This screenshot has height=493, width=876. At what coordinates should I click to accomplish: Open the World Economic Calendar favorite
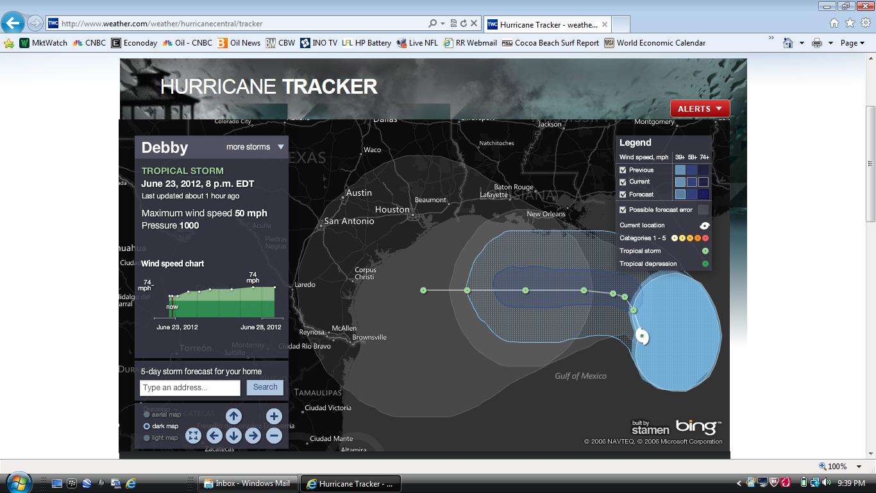[655, 43]
